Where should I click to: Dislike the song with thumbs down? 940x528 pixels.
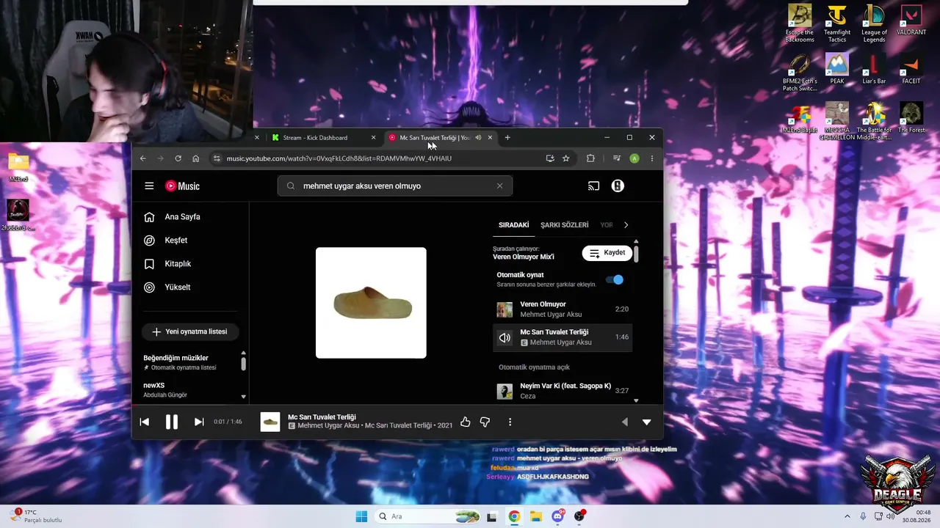(x=485, y=422)
